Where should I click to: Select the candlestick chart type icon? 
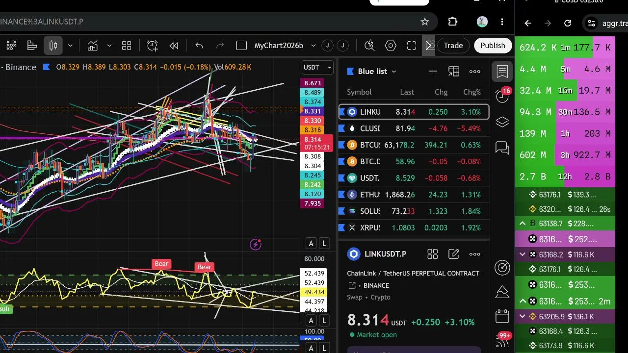coord(53,46)
